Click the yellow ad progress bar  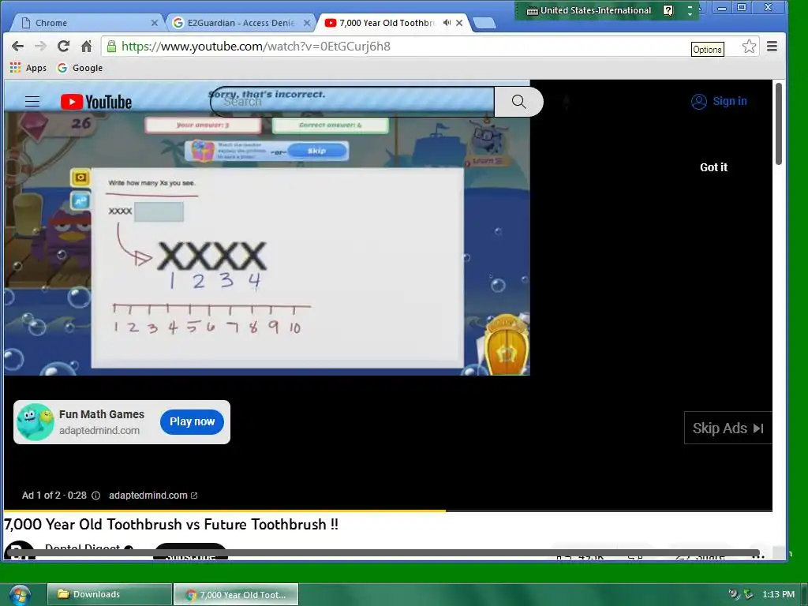(225, 511)
